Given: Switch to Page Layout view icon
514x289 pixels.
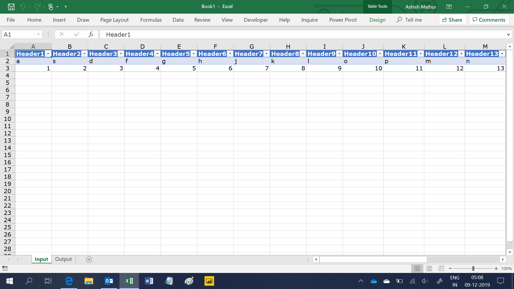Looking at the screenshot, I should pos(429,268).
